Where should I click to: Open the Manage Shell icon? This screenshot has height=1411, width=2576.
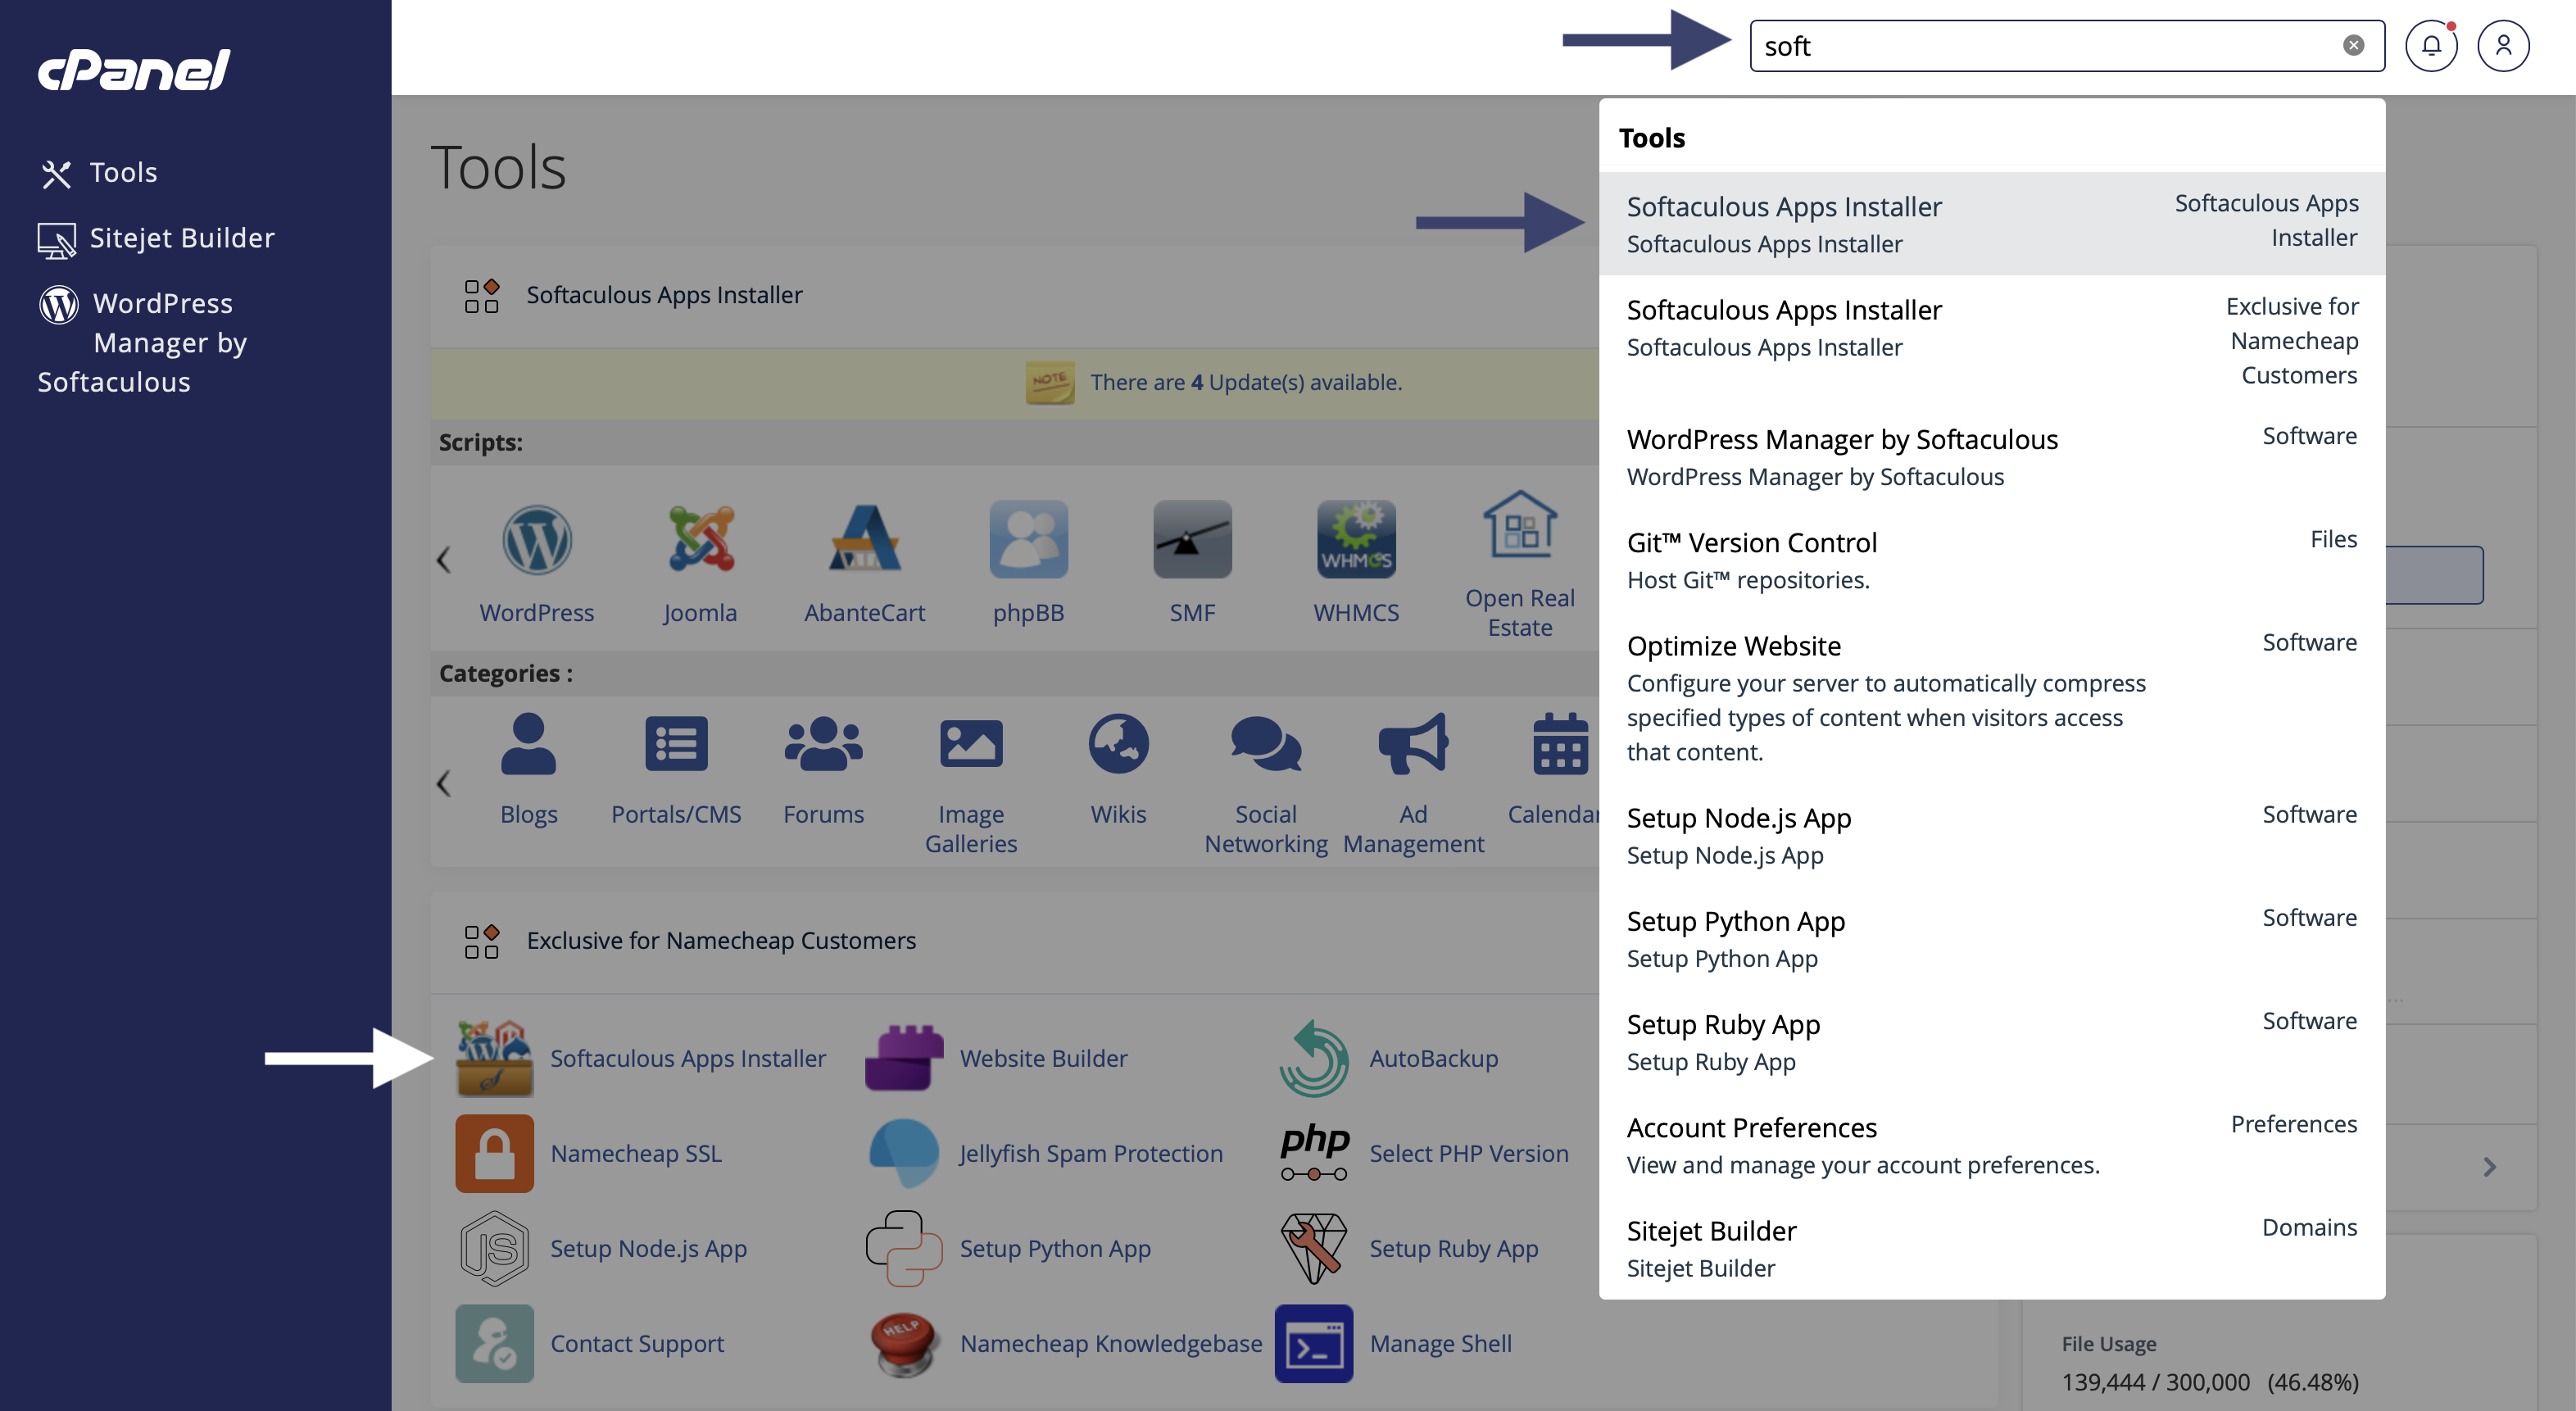tap(1313, 1344)
